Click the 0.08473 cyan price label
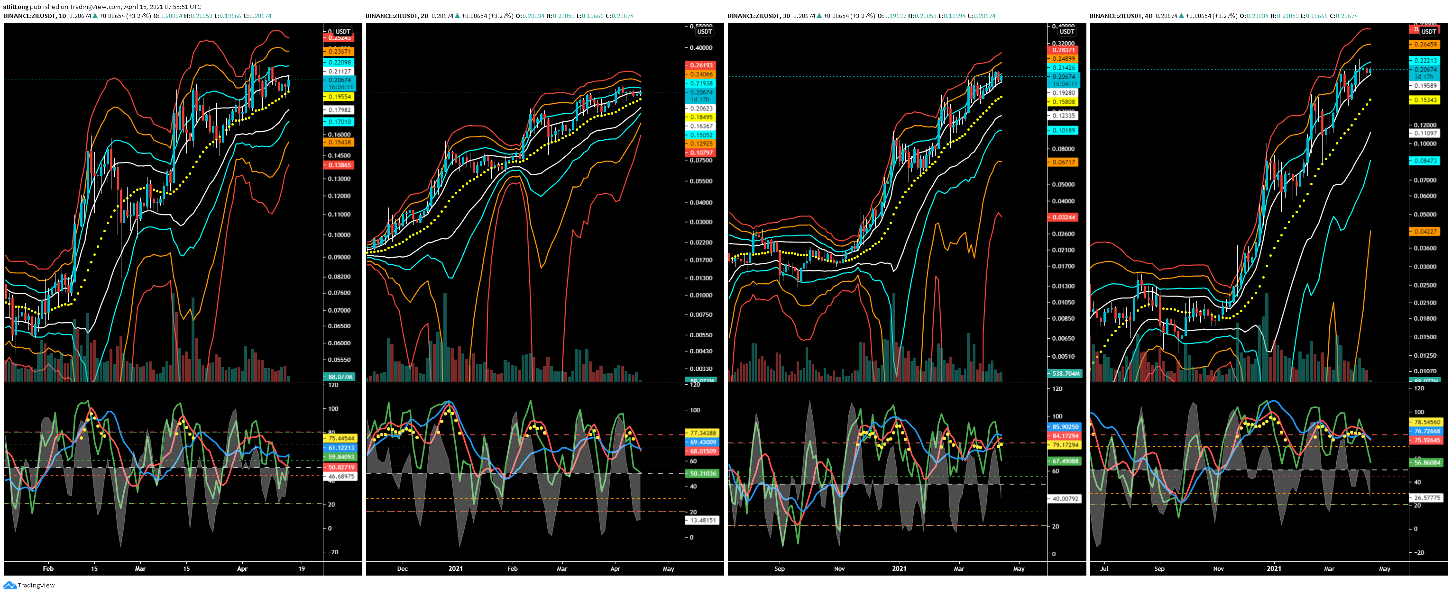Image resolution: width=1452 pixels, height=595 pixels. tap(1425, 161)
